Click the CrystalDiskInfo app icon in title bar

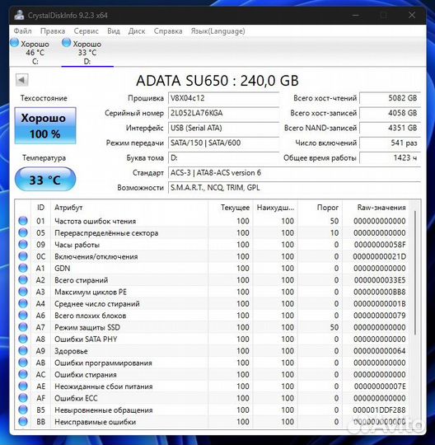19,15
